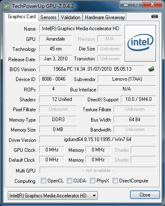Select the Technology field 45 nm
Viewport: 165px width, 206px height.
coord(56,49)
